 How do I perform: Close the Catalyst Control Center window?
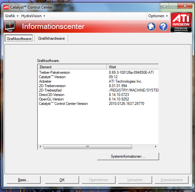(185, 6)
